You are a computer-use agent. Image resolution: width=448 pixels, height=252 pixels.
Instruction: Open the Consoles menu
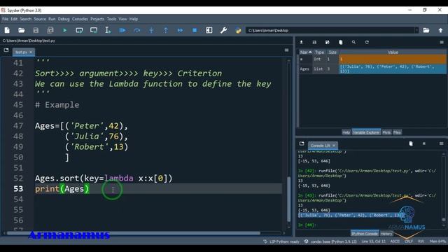(80, 19)
